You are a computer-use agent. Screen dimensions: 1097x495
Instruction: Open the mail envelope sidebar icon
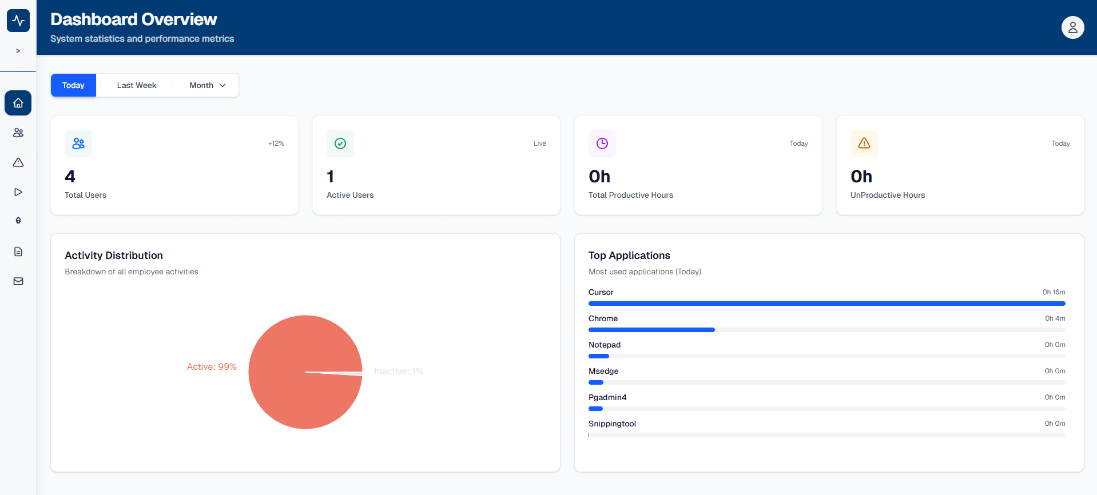[18, 281]
